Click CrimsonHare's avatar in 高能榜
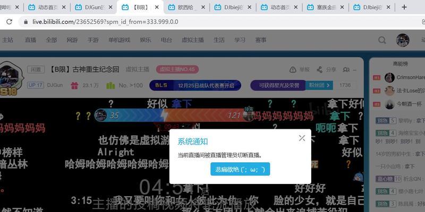Image resolution: width=425 pixels, height=212 pixels. 389,77
